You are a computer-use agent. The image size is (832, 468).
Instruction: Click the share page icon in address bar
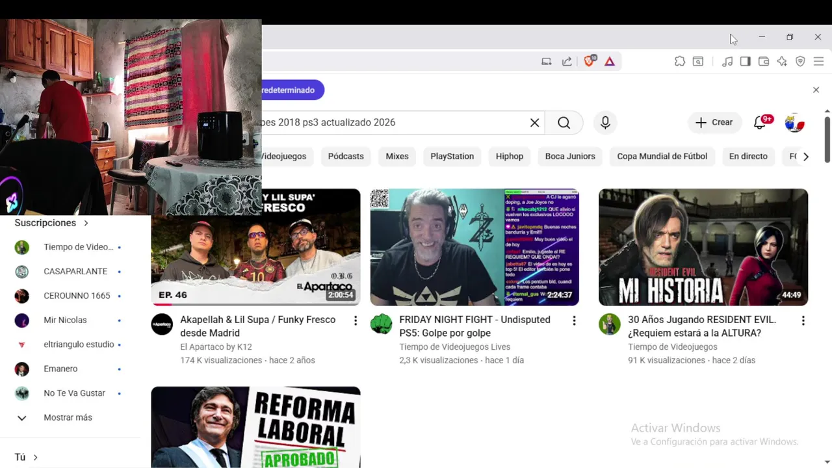(x=567, y=61)
